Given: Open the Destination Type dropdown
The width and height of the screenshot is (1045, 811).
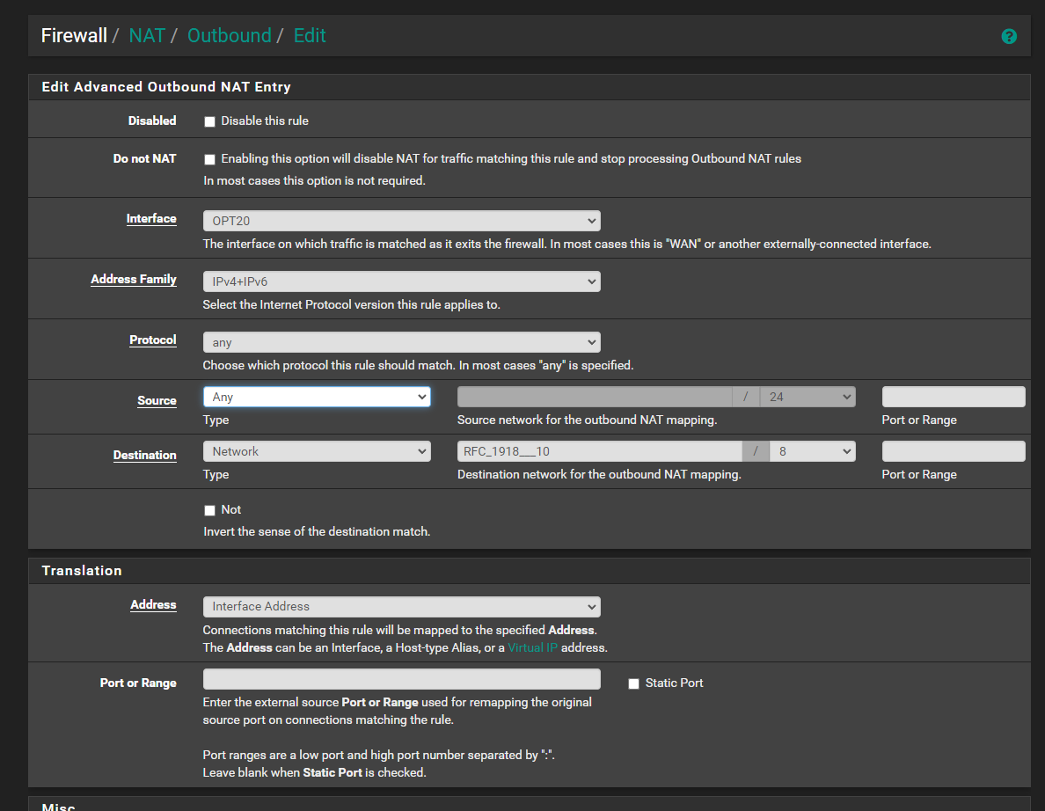Looking at the screenshot, I should point(317,451).
